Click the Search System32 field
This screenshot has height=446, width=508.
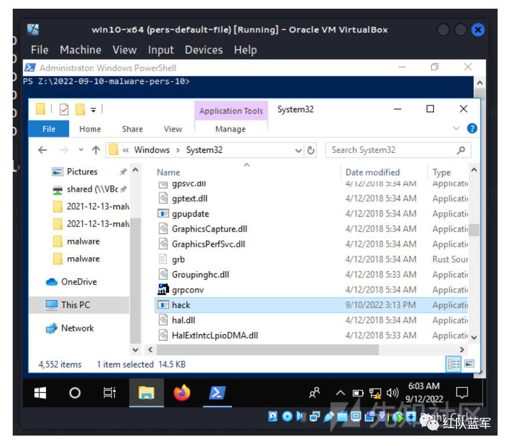click(x=398, y=150)
